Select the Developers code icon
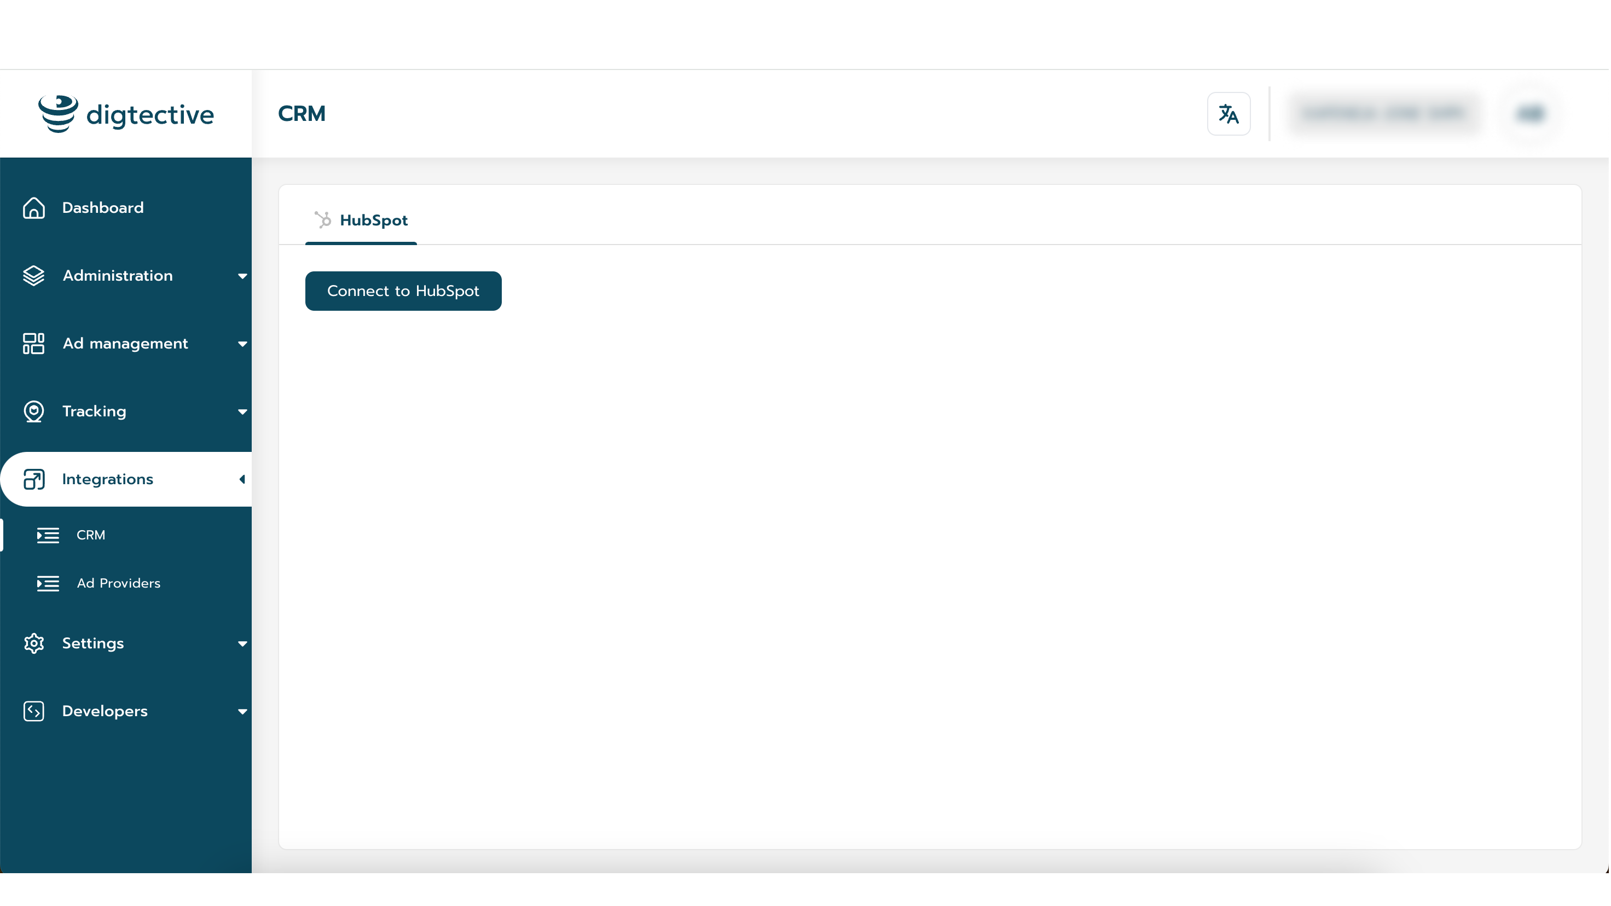The height and width of the screenshot is (906, 1611). click(34, 711)
